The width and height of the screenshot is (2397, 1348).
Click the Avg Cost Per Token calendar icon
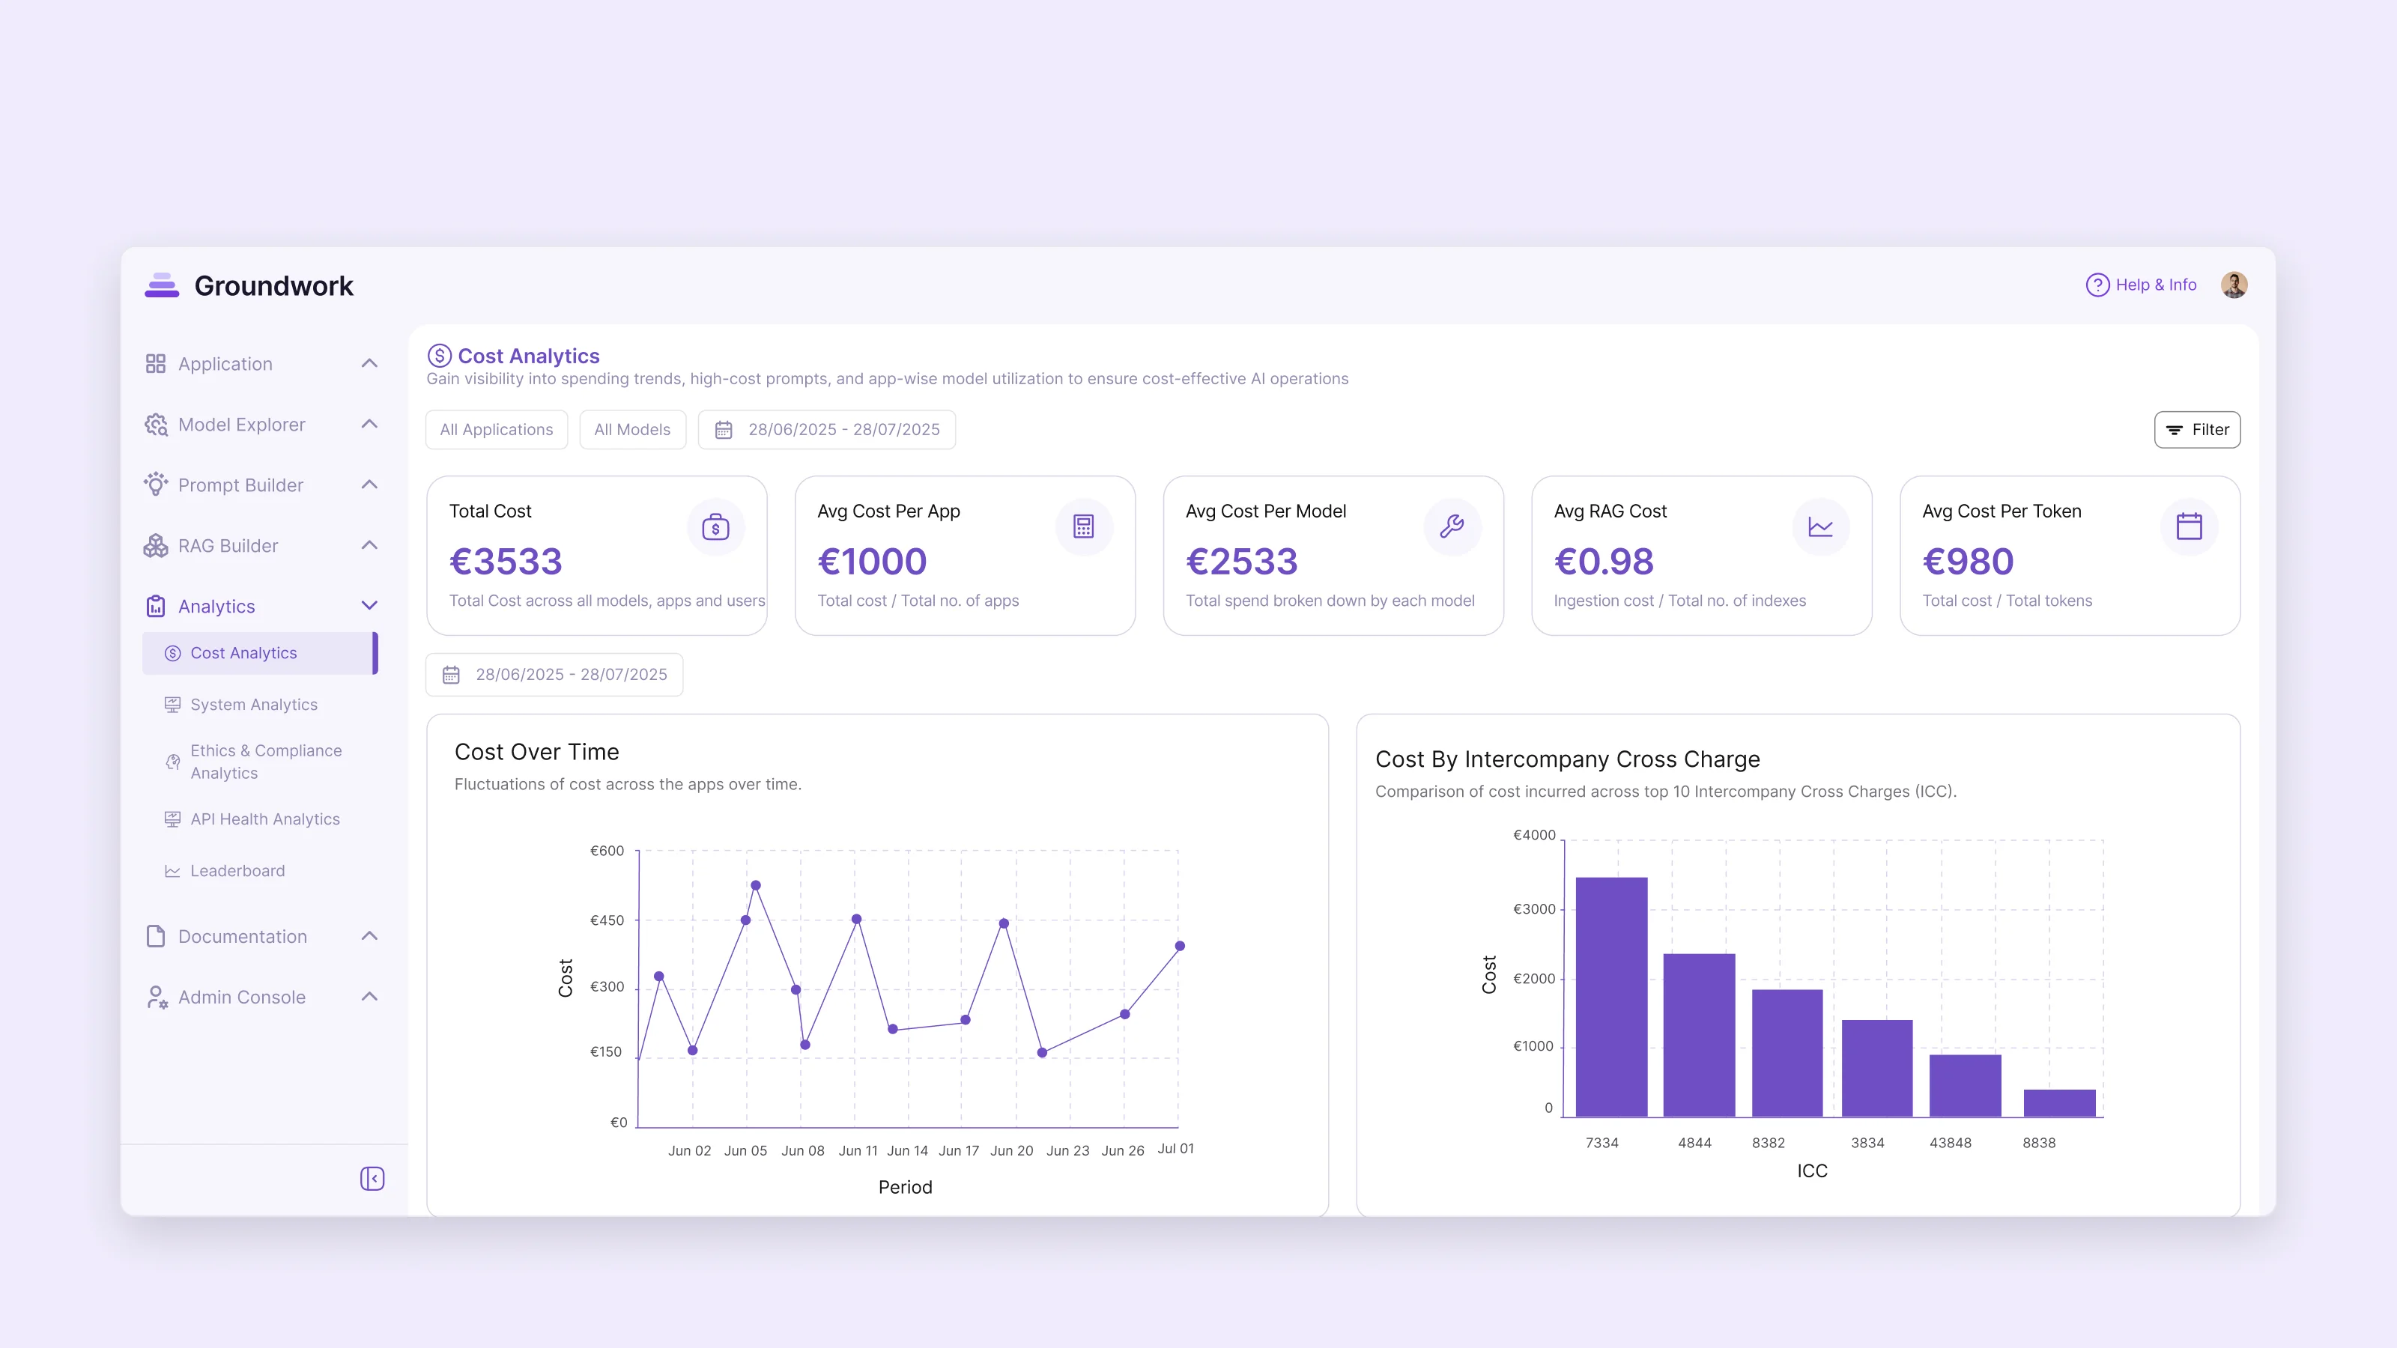coord(2190,527)
